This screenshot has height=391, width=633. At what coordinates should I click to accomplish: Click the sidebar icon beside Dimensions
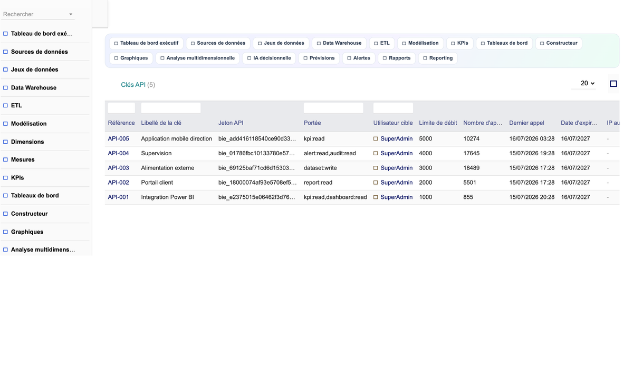point(5,142)
